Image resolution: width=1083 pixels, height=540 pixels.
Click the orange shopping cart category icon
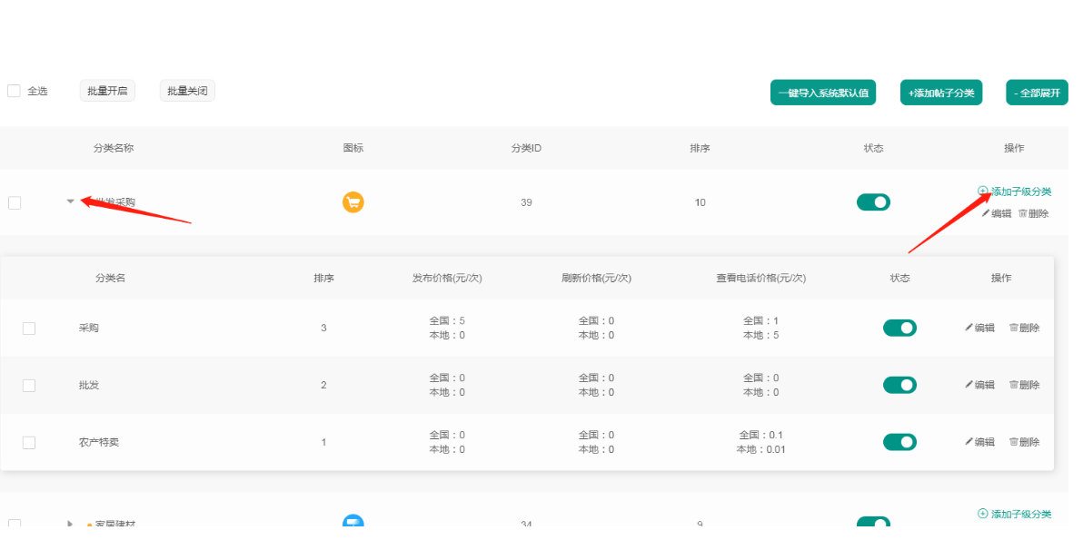353,202
